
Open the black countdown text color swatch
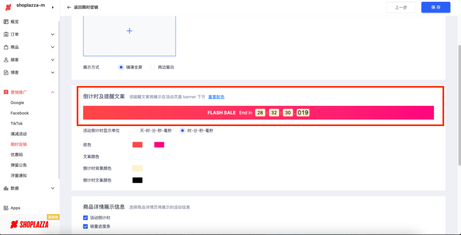(x=137, y=180)
